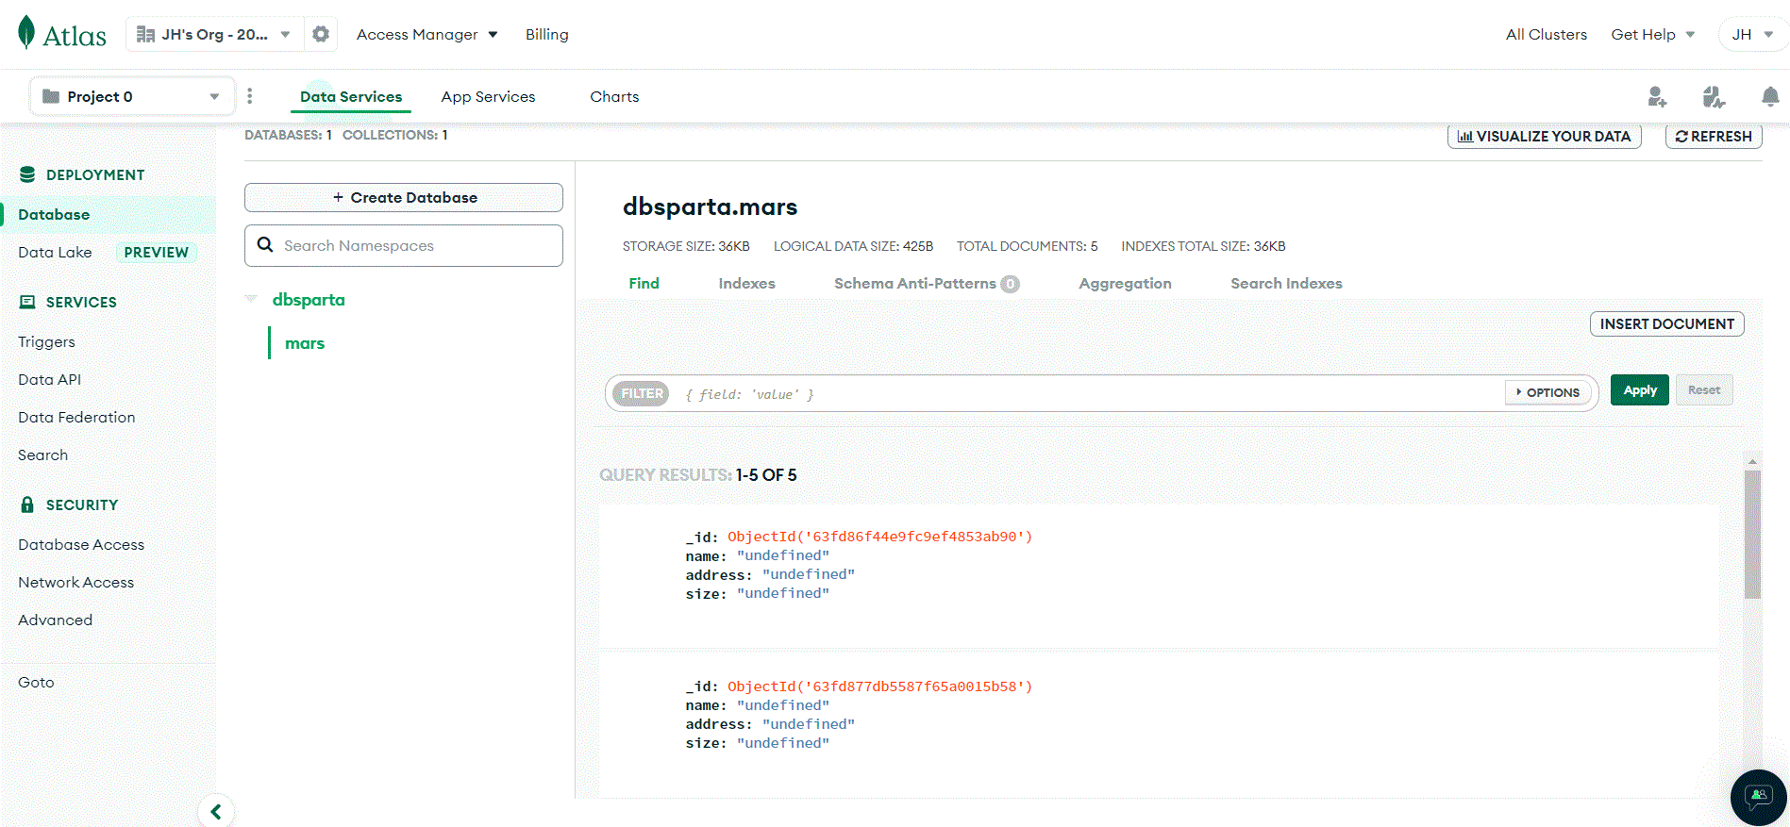This screenshot has width=1790, height=827.
Task: Open the Get Help dropdown
Action: point(1653,34)
